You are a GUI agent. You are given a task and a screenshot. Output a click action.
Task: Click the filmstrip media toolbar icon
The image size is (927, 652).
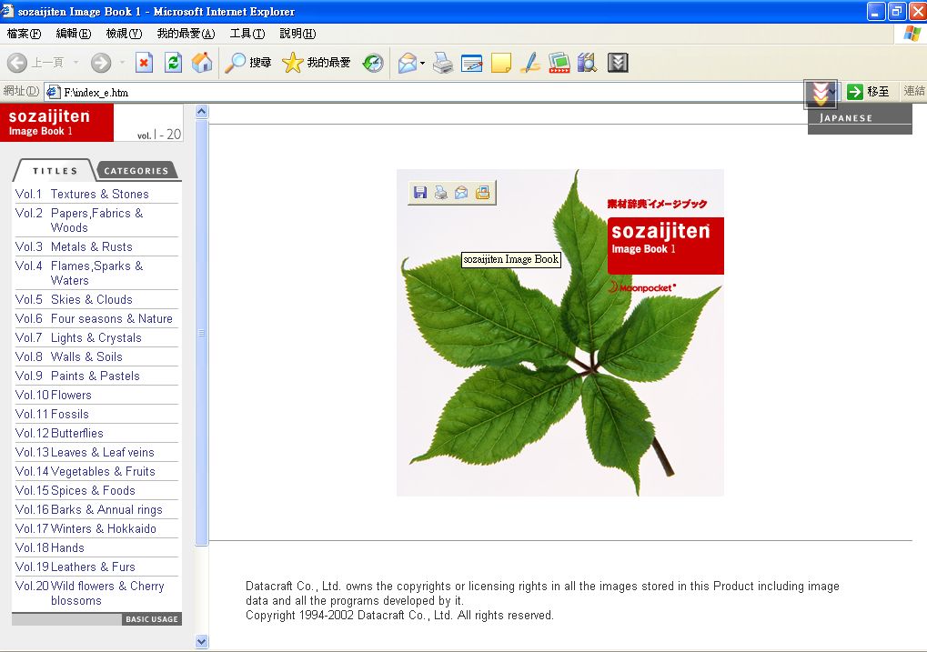(559, 63)
